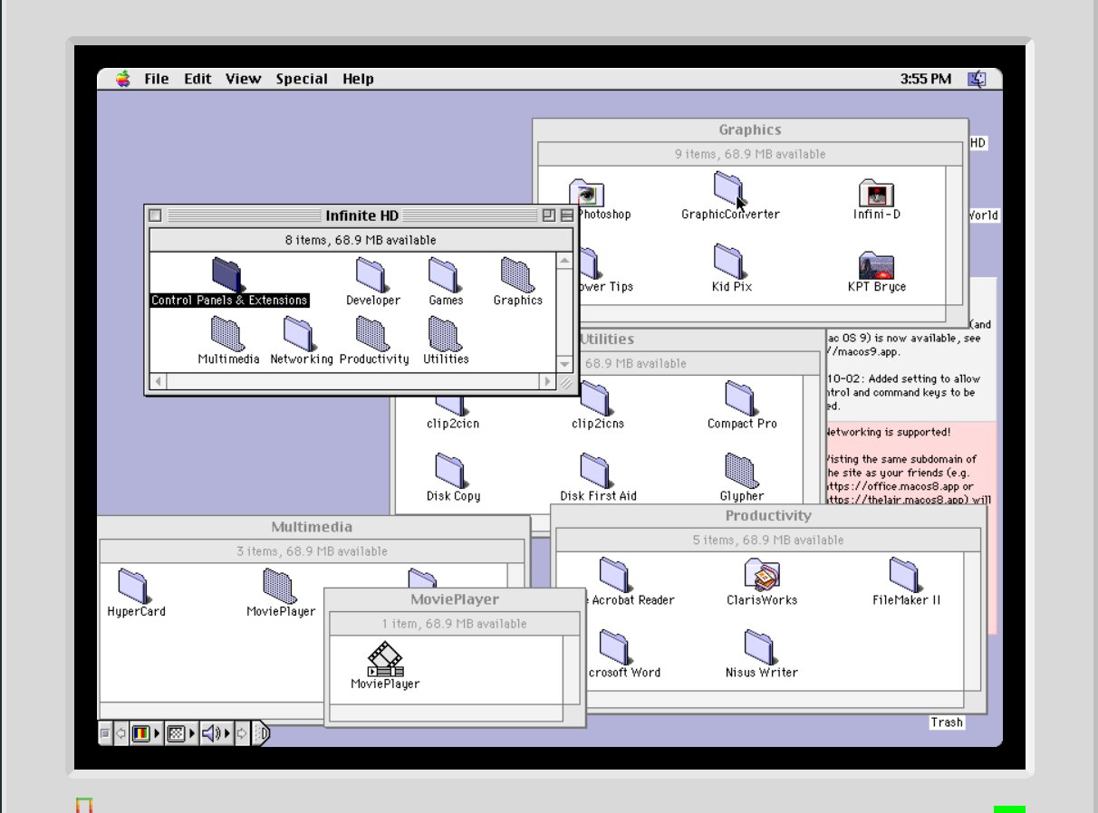Screen dimensions: 1098x813
Task: Click the Infini-D icon in Graphics window
Action: click(876, 193)
